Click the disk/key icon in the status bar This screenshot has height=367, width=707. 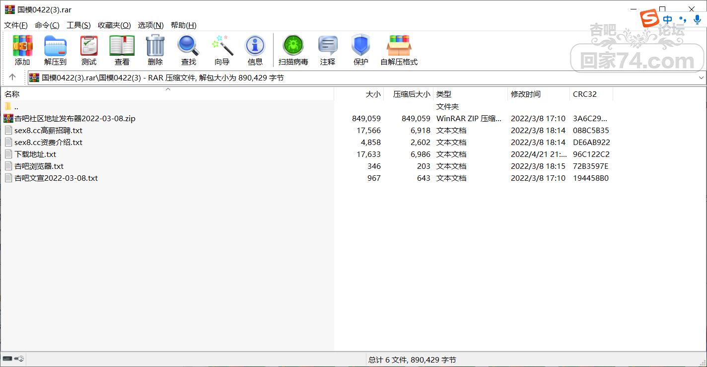point(13,359)
